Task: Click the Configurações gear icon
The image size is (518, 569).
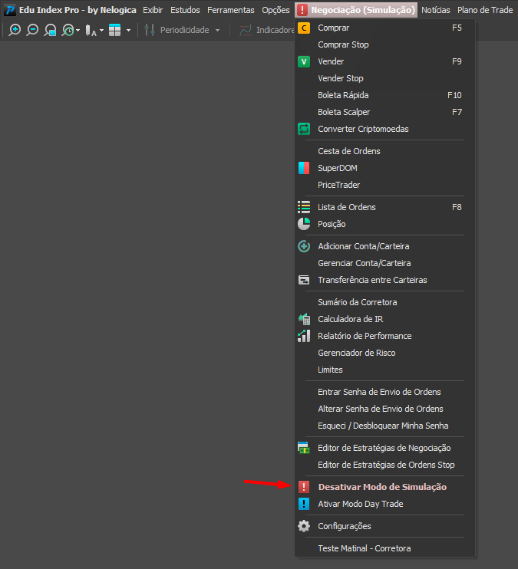Action: (304, 526)
